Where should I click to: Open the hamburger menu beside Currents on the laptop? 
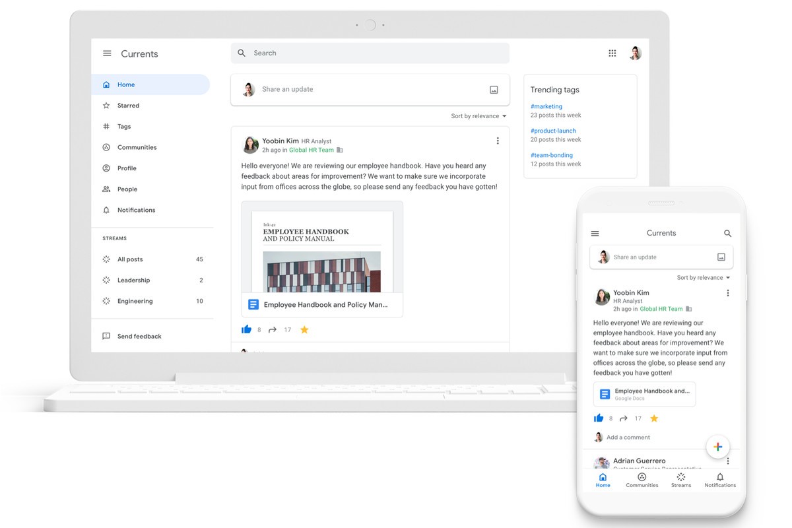point(107,53)
